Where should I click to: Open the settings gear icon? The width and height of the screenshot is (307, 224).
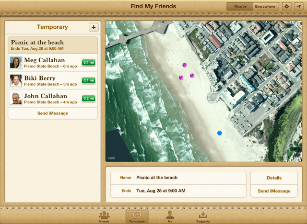point(287,6)
